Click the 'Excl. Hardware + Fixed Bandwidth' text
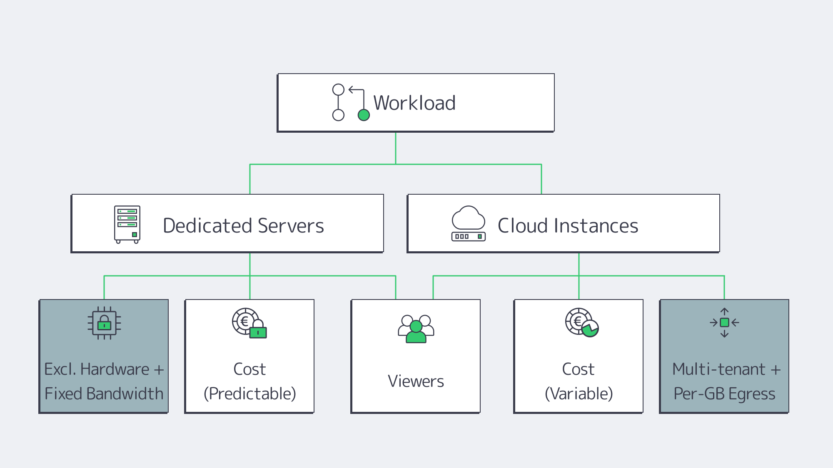 tap(104, 381)
